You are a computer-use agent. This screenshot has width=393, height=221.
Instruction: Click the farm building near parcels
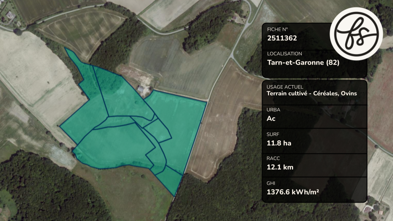(141, 89)
